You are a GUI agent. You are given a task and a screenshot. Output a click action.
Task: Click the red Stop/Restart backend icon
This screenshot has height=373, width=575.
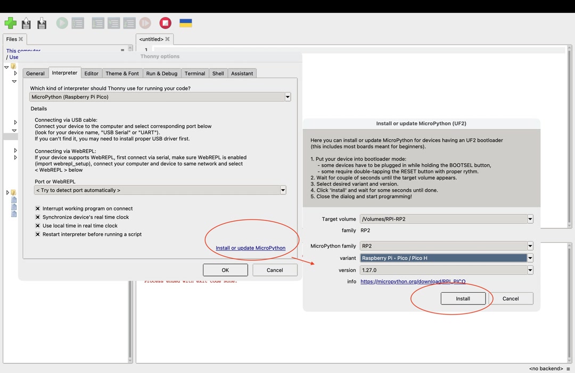[x=166, y=23]
